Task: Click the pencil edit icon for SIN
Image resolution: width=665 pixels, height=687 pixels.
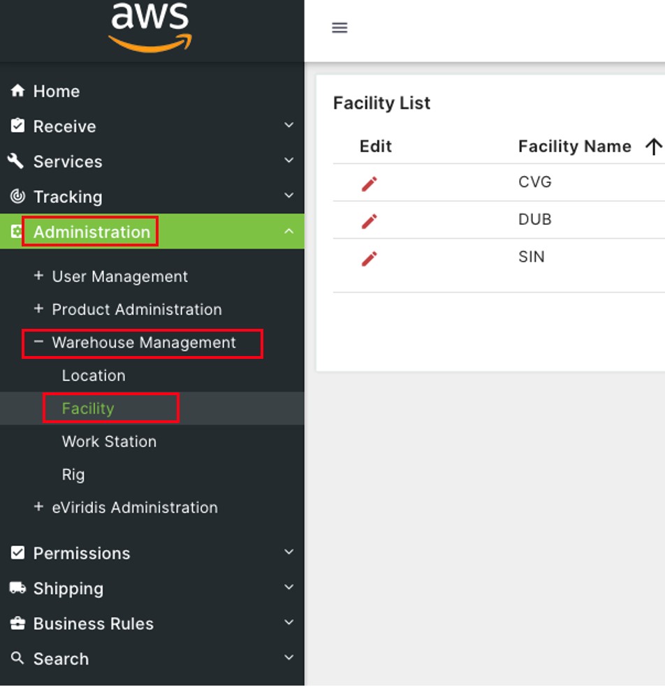Action: click(369, 258)
